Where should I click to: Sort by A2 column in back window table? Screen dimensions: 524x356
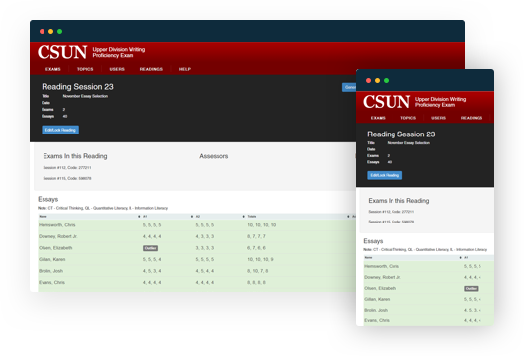[198, 217]
